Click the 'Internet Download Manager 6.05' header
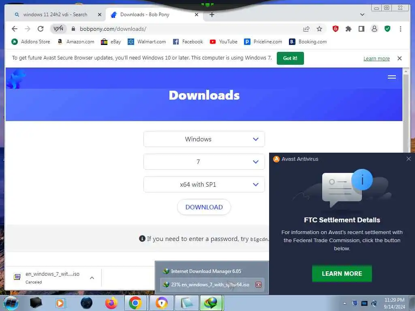This screenshot has height=311, width=415. tap(206, 271)
